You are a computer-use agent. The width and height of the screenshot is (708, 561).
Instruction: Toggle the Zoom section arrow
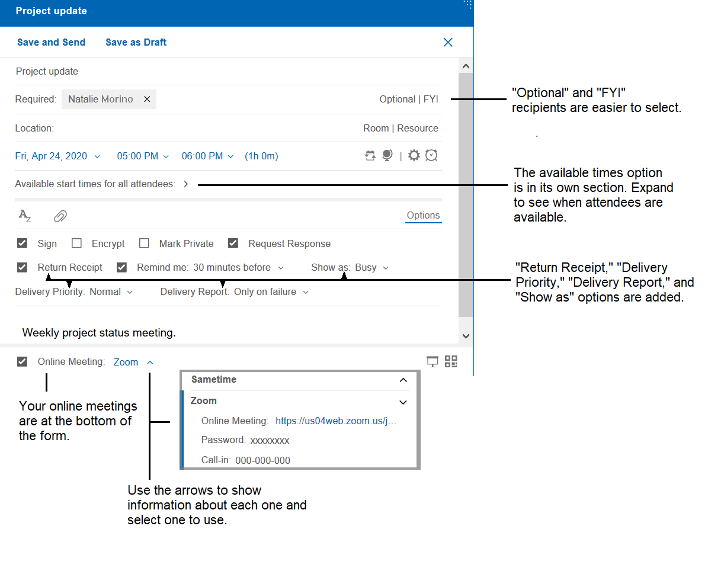click(403, 402)
